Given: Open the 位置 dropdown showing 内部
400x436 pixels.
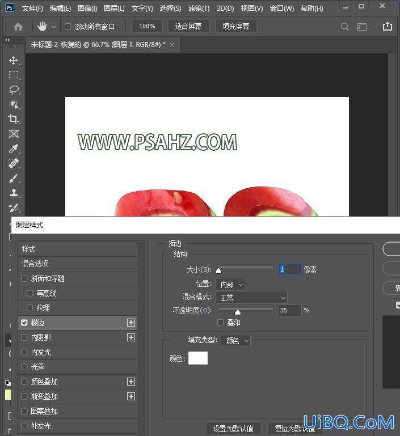Looking at the screenshot, I should 230,285.
